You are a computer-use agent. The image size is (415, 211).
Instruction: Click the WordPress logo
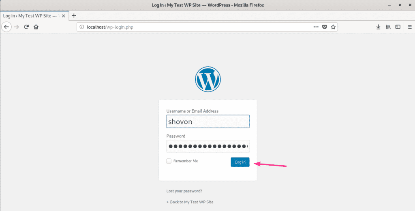208,79
